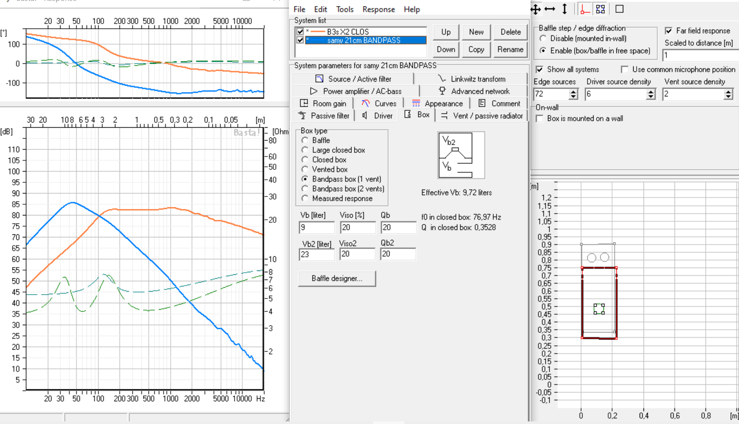Click the bandpass box schematic diagram
The image size is (739, 424).
pos(461,155)
